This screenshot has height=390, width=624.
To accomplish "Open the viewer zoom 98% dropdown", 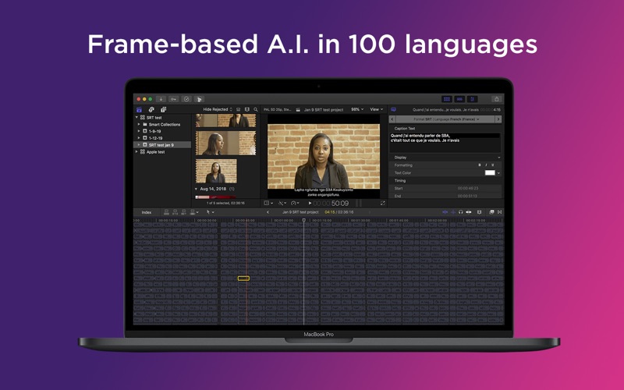I will 356,110.
